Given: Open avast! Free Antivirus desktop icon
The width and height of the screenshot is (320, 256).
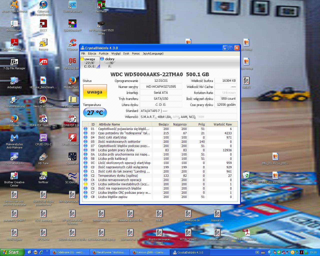Looking at the screenshot, I should [14, 7].
